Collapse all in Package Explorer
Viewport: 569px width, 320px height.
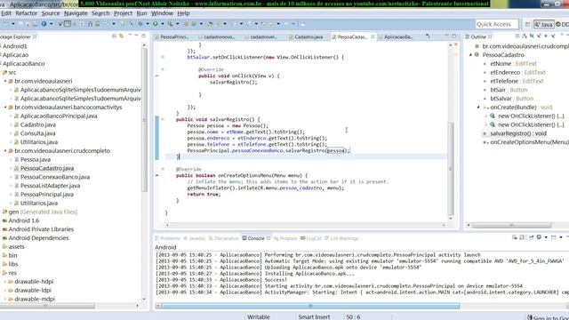pos(114,36)
